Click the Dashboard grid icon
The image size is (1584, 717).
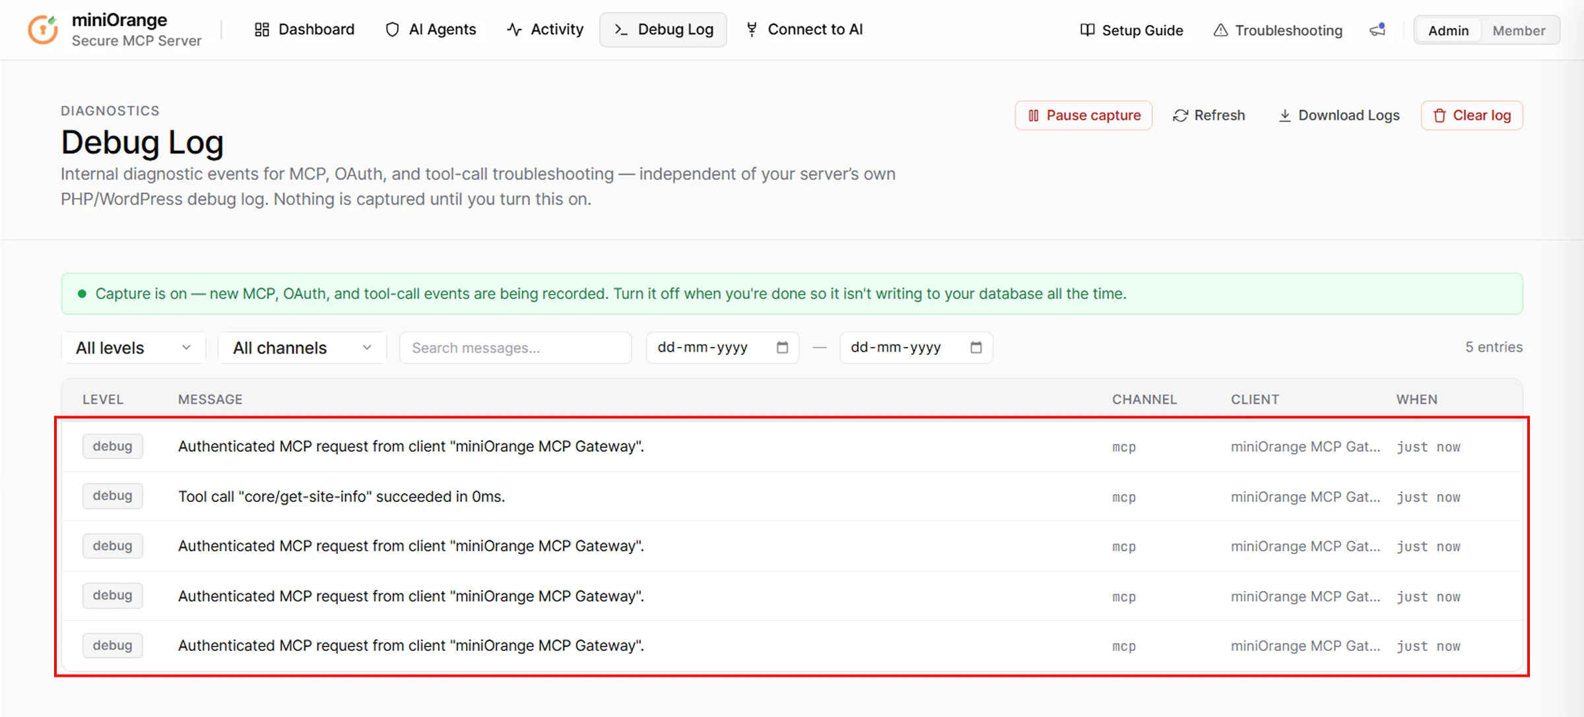tap(261, 30)
